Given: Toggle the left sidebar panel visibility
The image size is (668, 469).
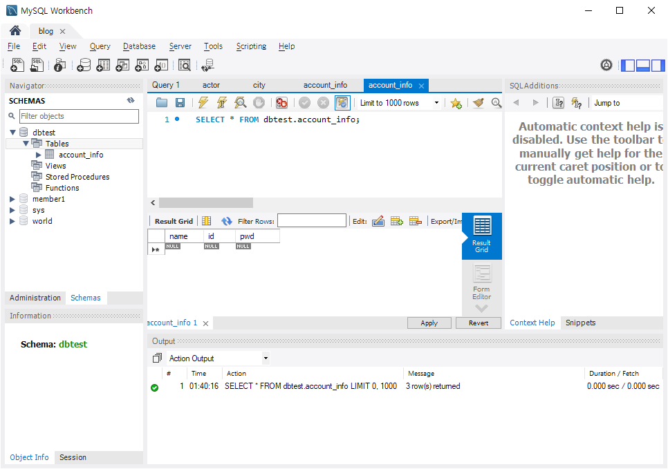Looking at the screenshot, I should 628,66.
